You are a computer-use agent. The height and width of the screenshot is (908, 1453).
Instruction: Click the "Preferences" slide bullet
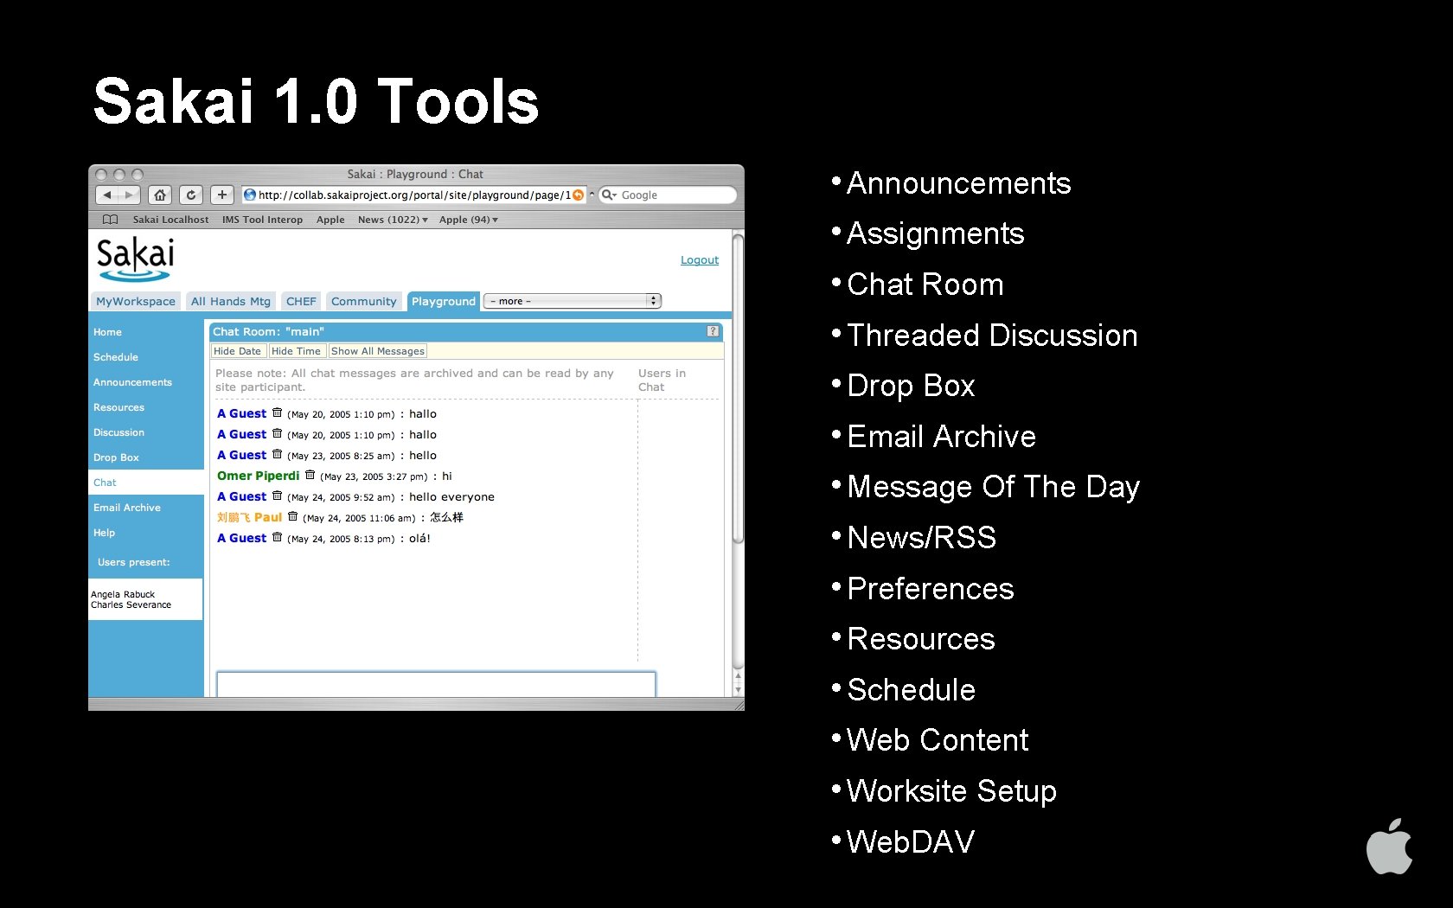pyautogui.click(x=931, y=589)
